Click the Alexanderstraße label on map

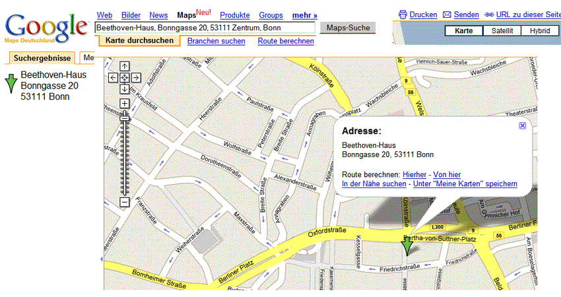[x=296, y=182]
